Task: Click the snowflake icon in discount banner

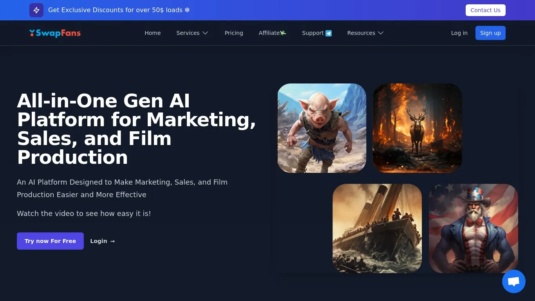Action: click(x=187, y=10)
